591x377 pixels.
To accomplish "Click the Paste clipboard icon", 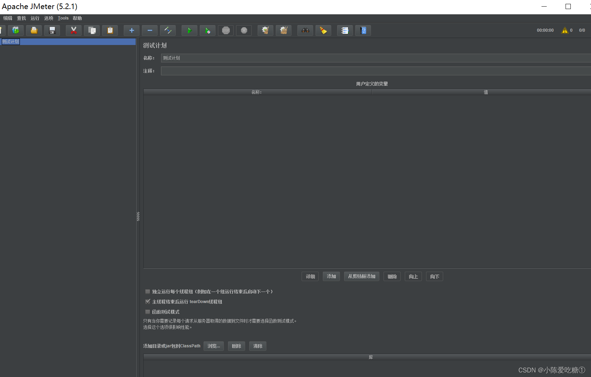I will click(110, 31).
